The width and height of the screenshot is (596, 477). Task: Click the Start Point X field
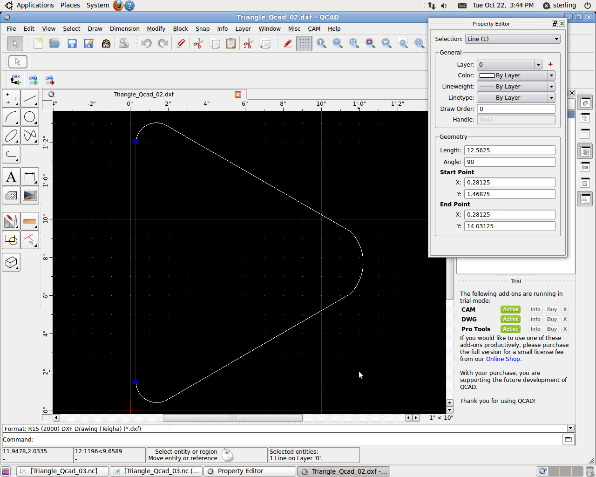[x=509, y=183]
